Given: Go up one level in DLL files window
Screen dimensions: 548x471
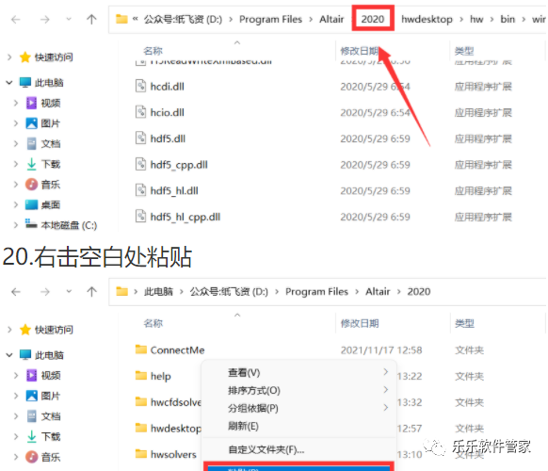Looking at the screenshot, I should click(x=91, y=19).
